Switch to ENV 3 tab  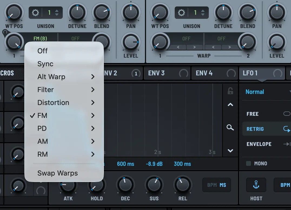point(167,73)
